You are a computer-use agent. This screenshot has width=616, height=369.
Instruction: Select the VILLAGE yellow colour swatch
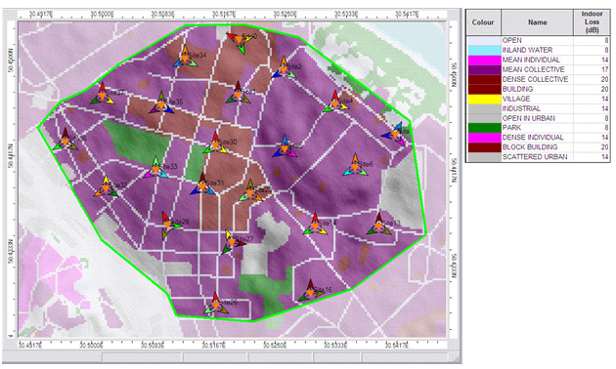(x=484, y=99)
